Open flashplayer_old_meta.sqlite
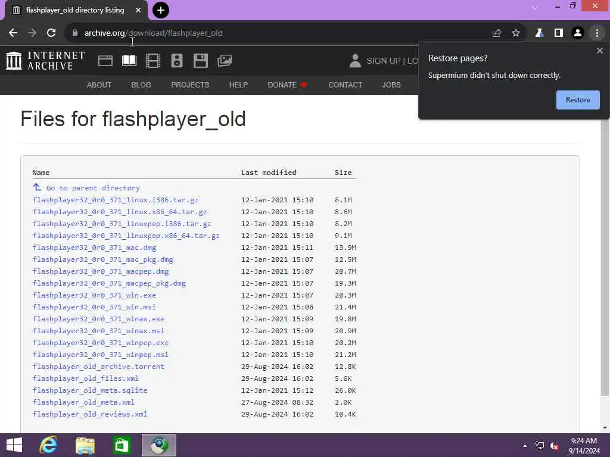610x457 pixels. [90, 390]
